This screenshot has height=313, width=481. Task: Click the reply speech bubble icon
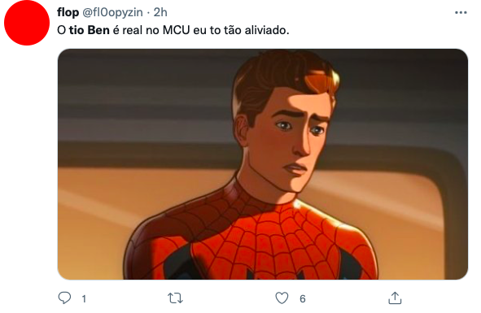click(x=64, y=298)
